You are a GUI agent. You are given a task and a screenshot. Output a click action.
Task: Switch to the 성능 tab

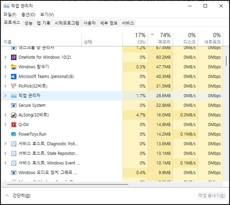coord(28,23)
